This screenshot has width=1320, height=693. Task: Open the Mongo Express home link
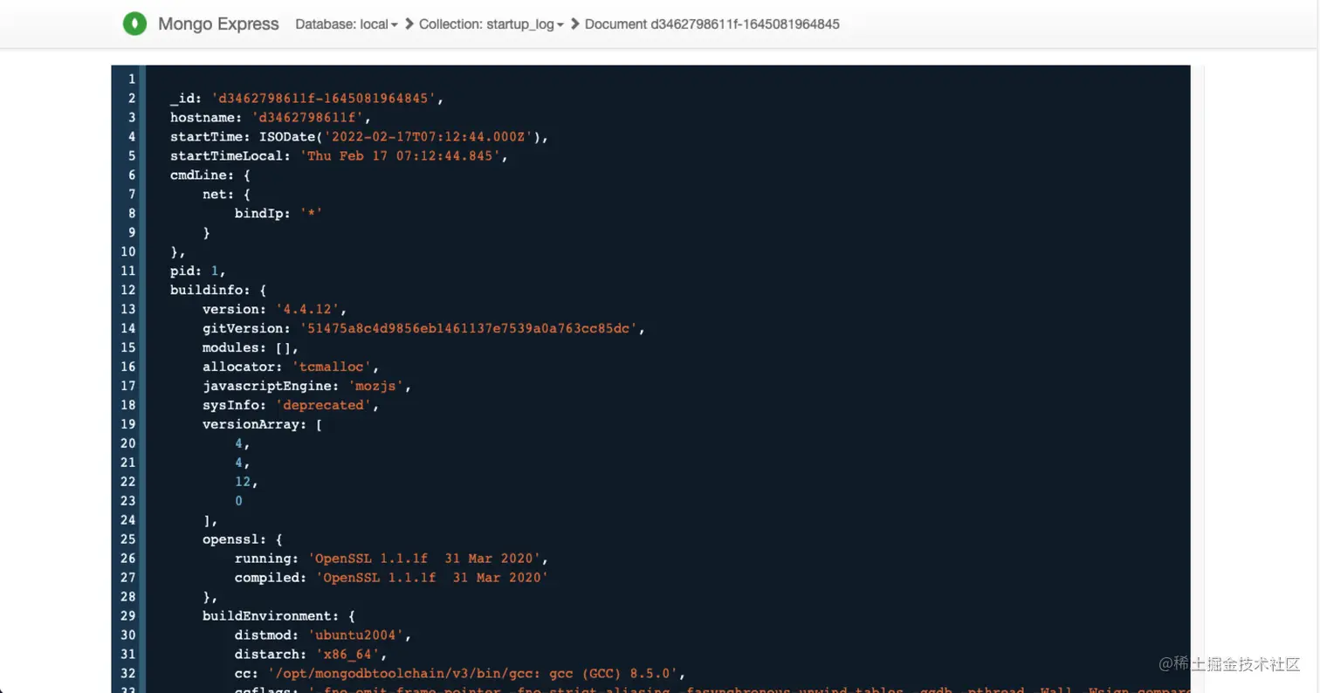(218, 24)
